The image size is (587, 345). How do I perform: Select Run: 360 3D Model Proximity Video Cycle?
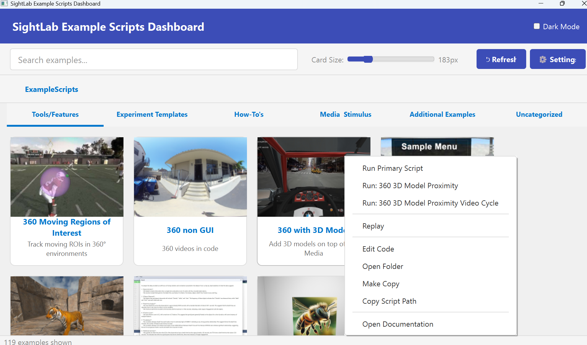tap(430, 203)
